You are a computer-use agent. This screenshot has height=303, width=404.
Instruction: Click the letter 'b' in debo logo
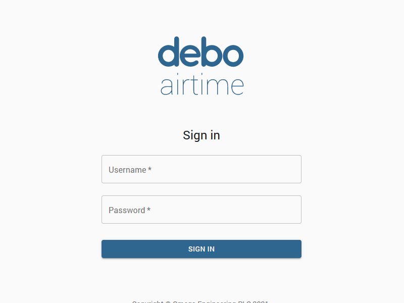point(212,53)
